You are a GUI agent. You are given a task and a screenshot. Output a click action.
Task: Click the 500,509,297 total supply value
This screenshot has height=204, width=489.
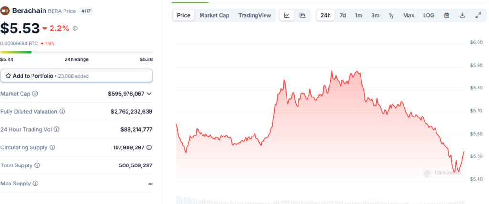(136, 165)
